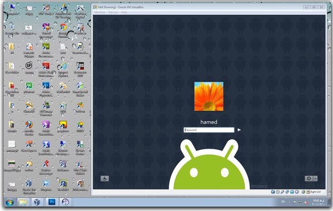Viewport: 333px width, 211px height.
Task: Click the orange flower user picture
Action: (x=209, y=96)
